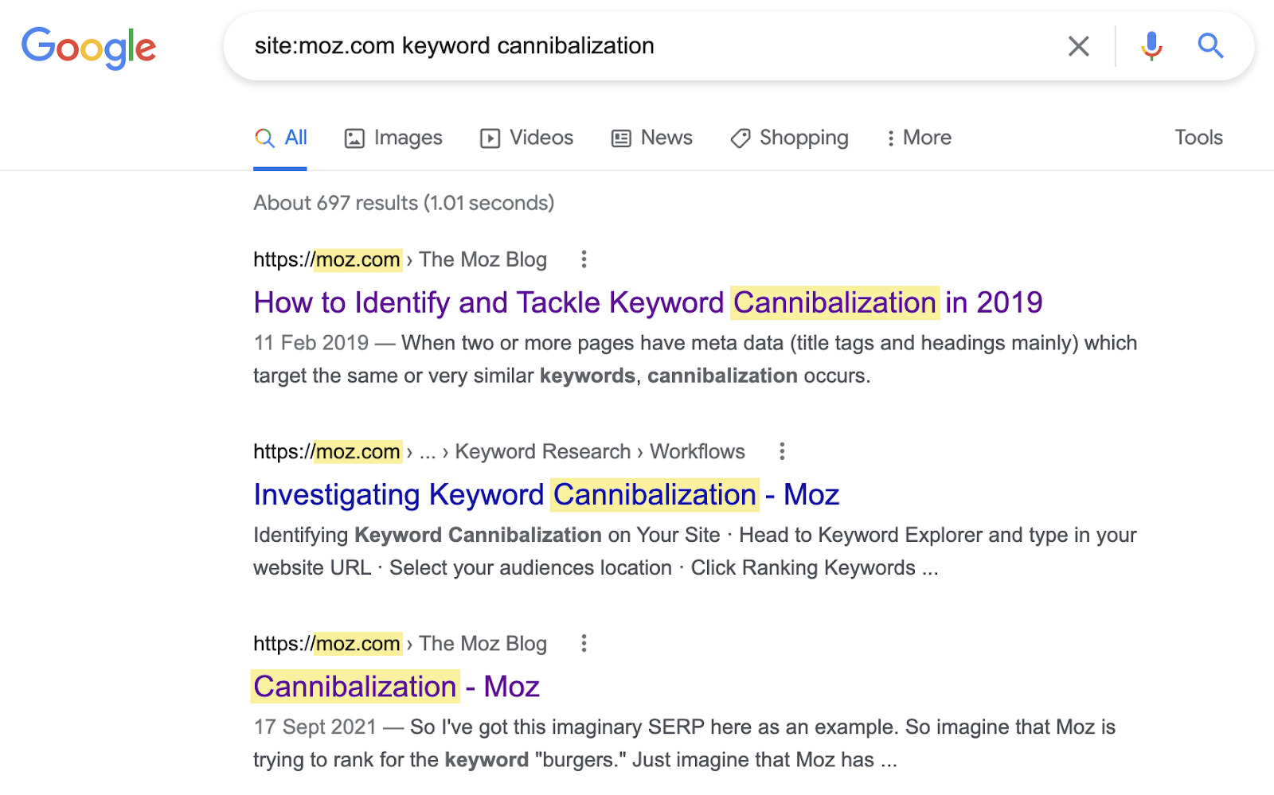The image size is (1274, 795).
Task: Click the Google logo
Action: [x=88, y=48]
